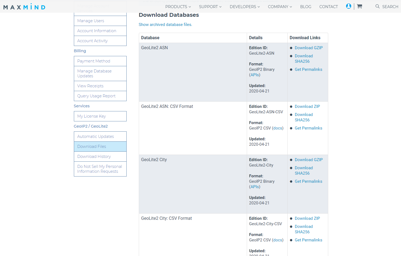Open Automatic Updates sidebar item
The image size is (401, 256).
click(100, 137)
